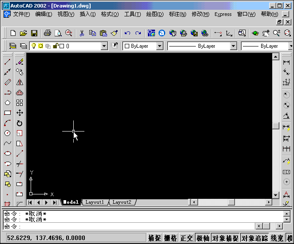Click last layout tab navigation arrow

55,202
